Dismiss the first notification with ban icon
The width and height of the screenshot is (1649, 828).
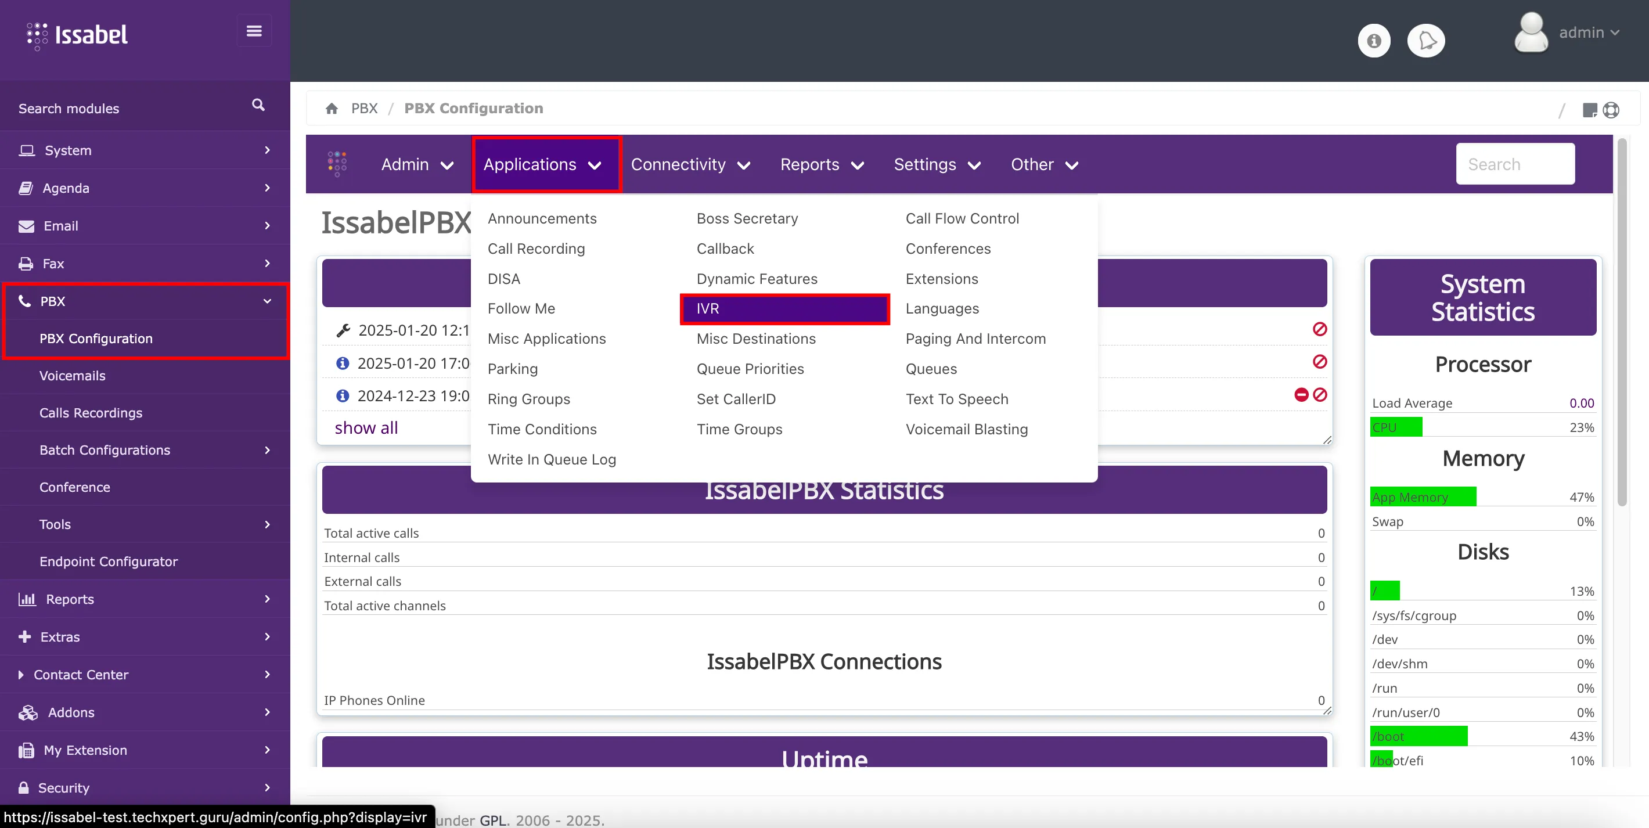tap(1319, 329)
